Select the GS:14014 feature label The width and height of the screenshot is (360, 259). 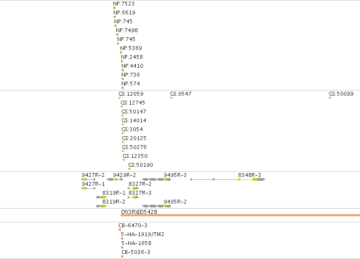tap(134, 121)
